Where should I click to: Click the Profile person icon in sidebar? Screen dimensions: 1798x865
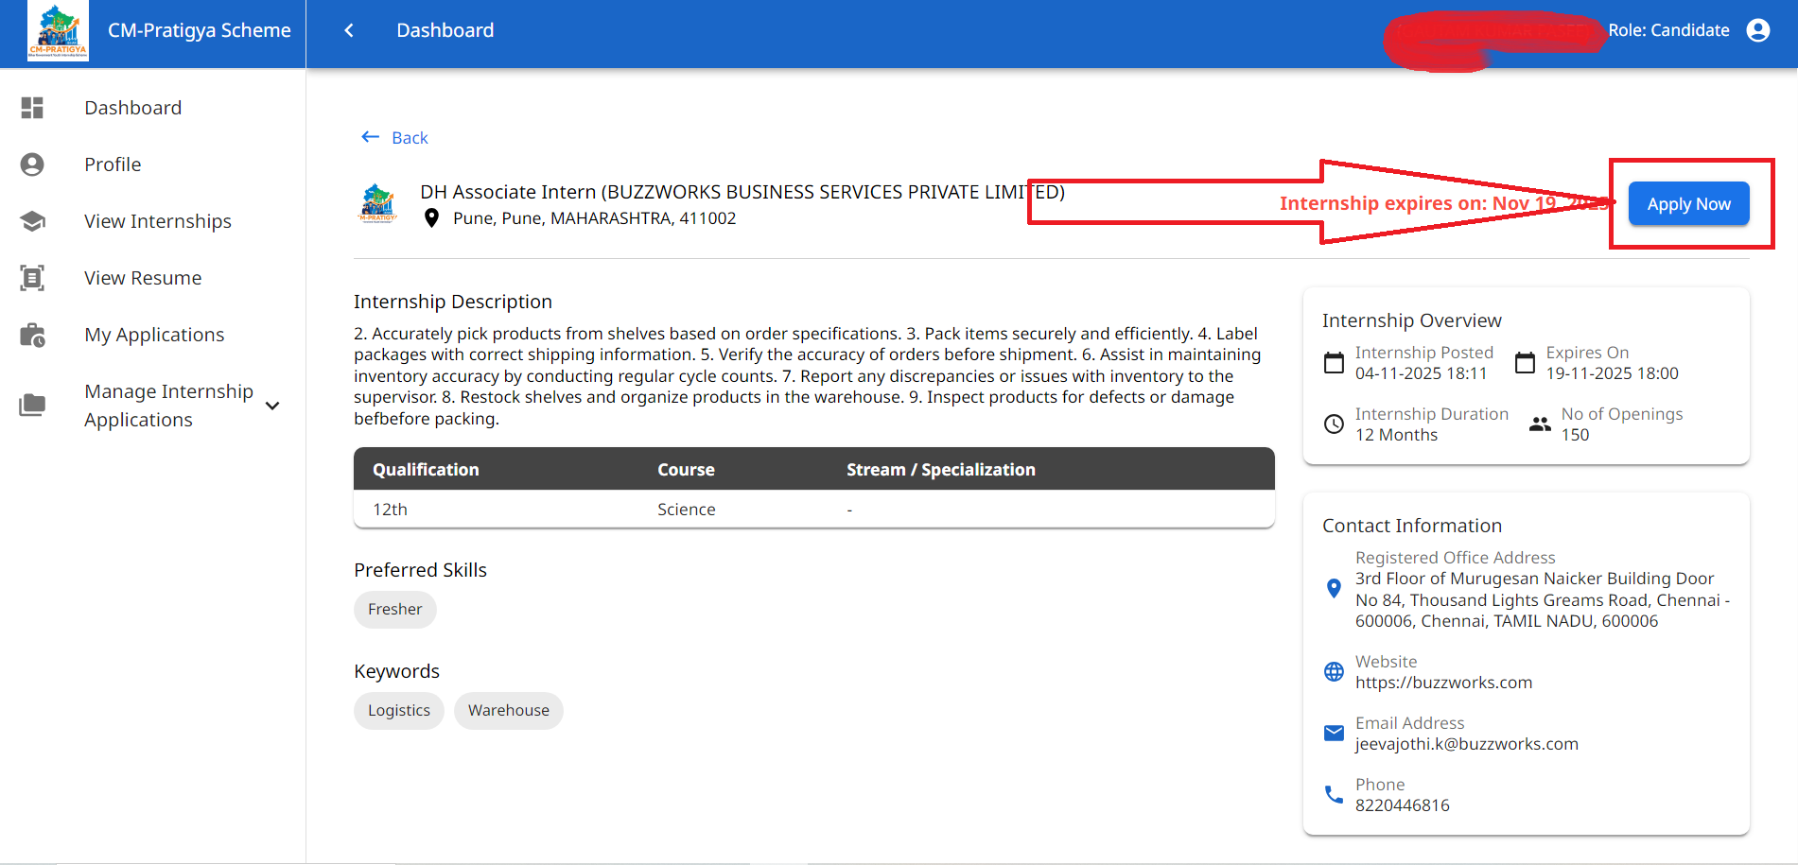[32, 164]
